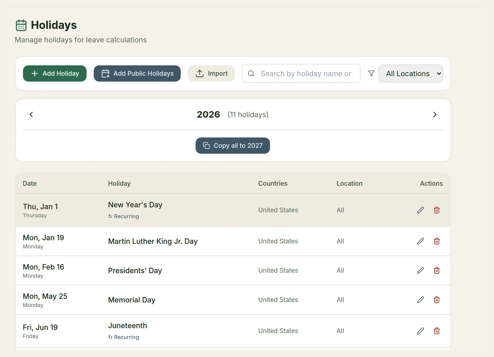This screenshot has width=494, height=357.
Task: Click Copy all to 2027 button
Action: [x=233, y=146]
